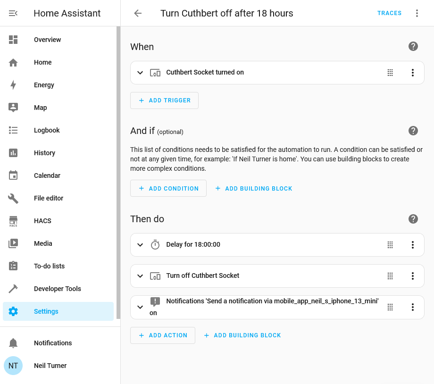Click the help icon beside When
Screen dimensions: 434x384
pyautogui.click(x=413, y=46)
